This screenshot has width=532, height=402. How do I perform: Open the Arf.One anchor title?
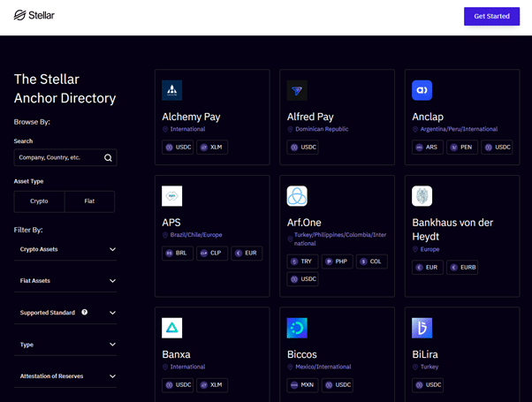[x=304, y=223]
